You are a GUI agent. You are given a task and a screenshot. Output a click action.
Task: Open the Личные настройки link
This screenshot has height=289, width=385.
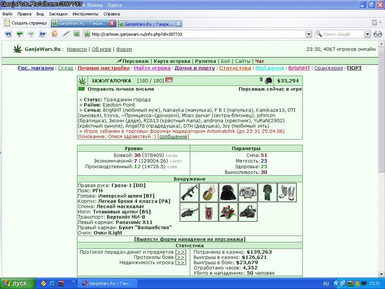click(103, 68)
